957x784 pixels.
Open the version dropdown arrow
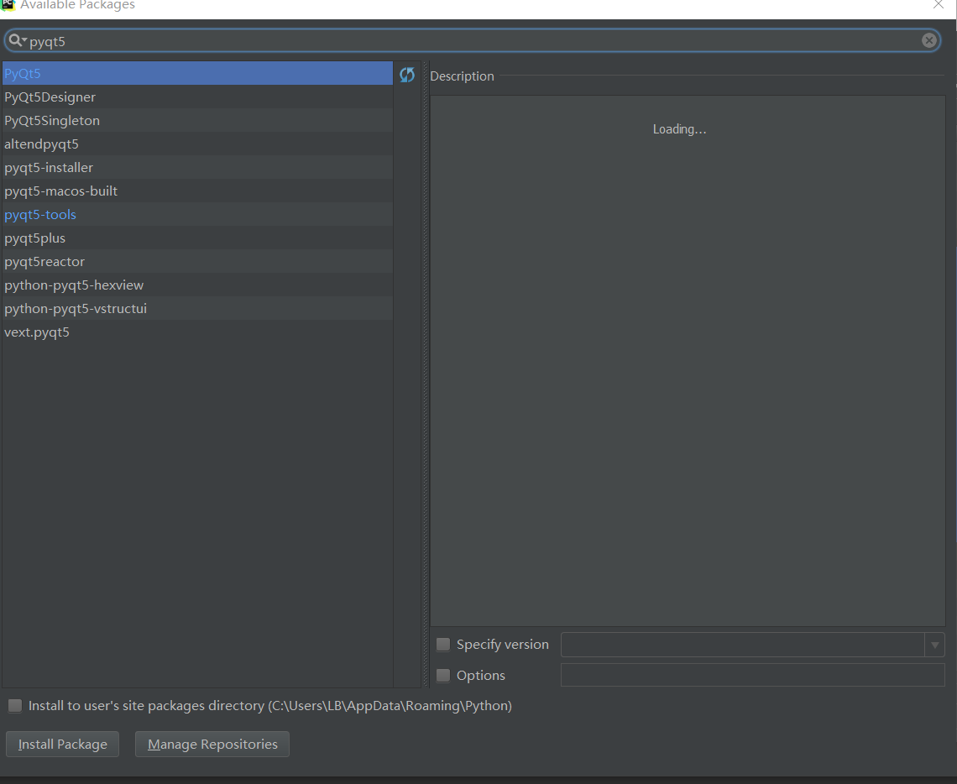934,645
